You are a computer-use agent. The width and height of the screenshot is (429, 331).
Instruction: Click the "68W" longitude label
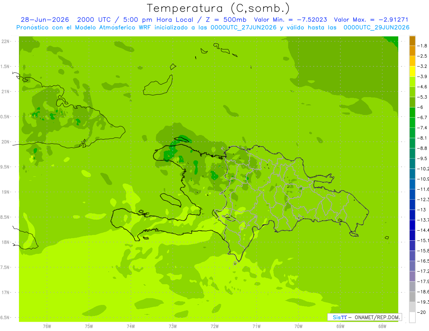[382, 326]
